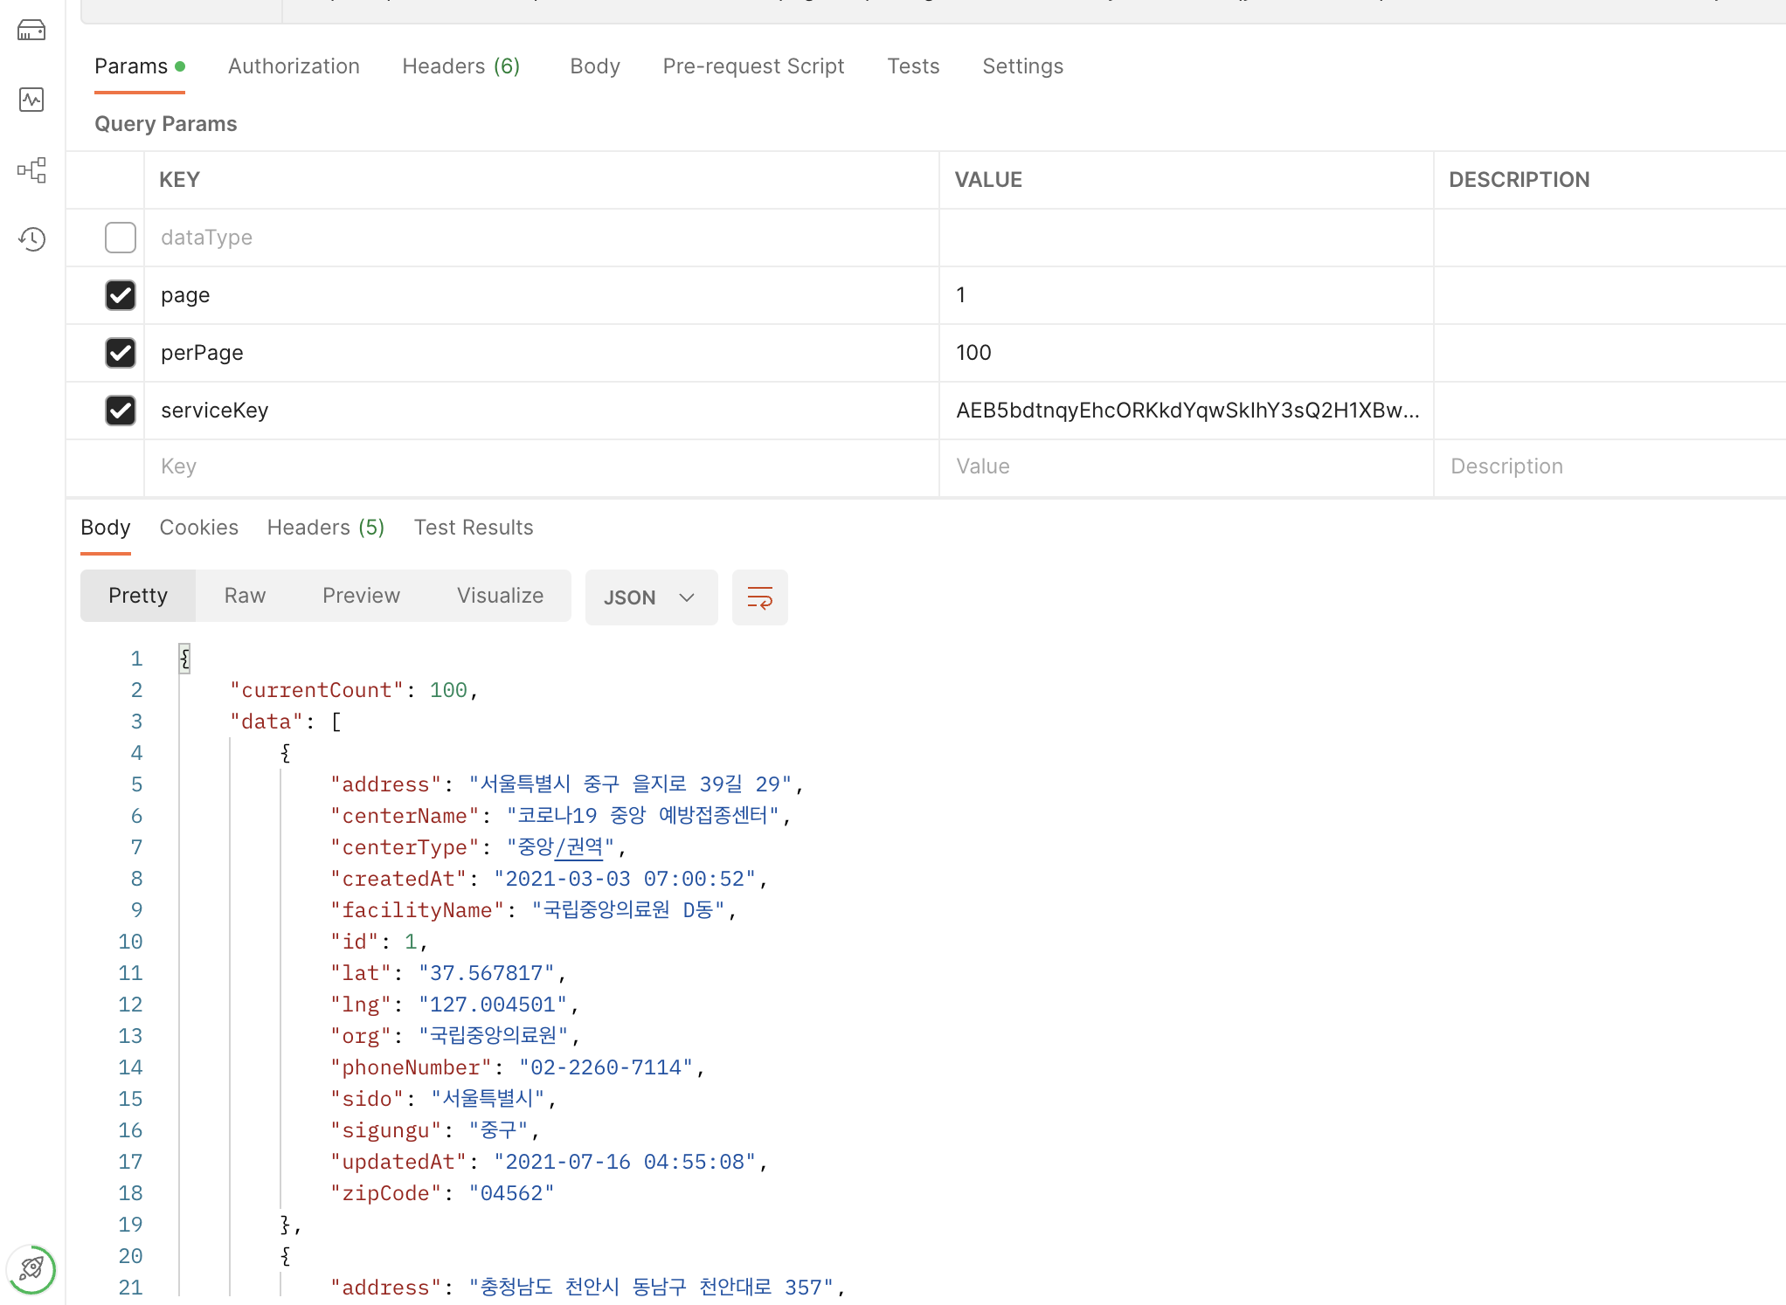Open the History sidebar icon
The width and height of the screenshot is (1786, 1305).
pyautogui.click(x=31, y=238)
